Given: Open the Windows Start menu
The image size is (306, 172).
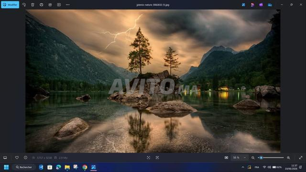Looking at the screenshot, I should click(6, 167).
